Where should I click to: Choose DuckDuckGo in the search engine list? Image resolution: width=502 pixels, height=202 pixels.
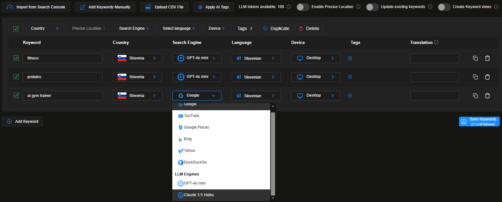[195, 162]
